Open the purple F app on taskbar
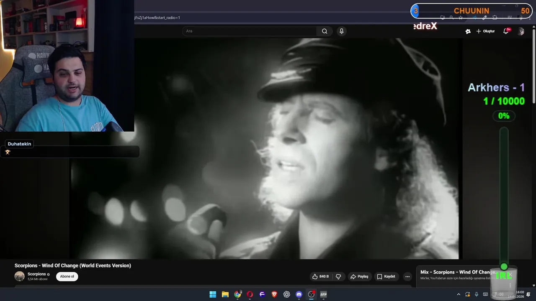The width and height of the screenshot is (536, 301). pos(262,294)
